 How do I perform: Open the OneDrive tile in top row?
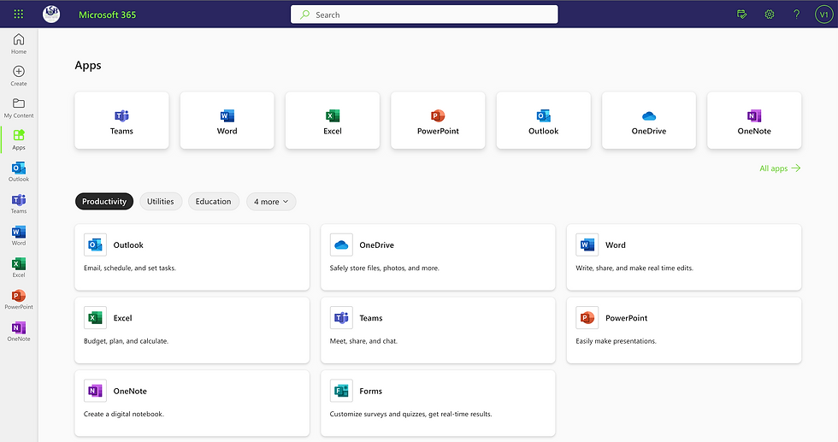coord(649,121)
